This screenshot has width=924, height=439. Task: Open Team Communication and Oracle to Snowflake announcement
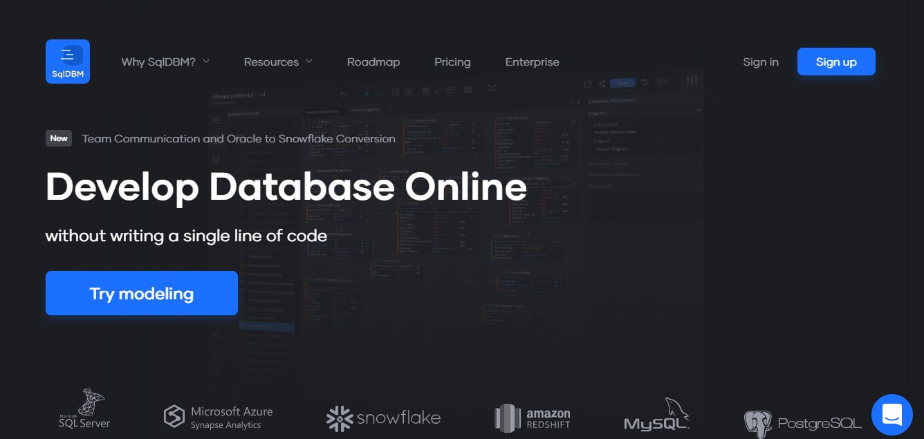click(239, 138)
